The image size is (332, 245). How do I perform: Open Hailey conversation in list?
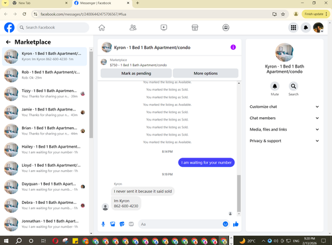coord(44,150)
